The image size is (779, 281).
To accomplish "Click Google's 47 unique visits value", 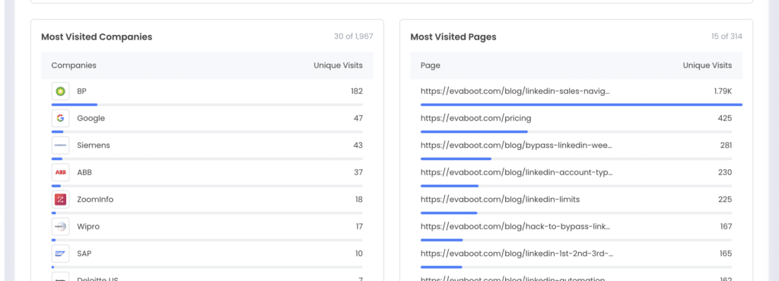I will coord(358,118).
